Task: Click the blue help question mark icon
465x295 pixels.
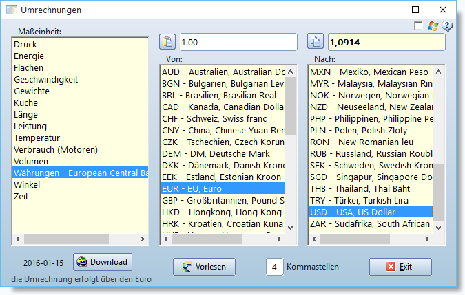Action: [447, 25]
